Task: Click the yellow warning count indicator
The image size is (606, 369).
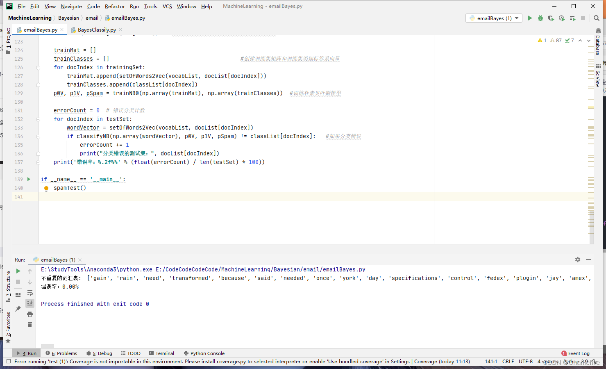Action: 542,40
